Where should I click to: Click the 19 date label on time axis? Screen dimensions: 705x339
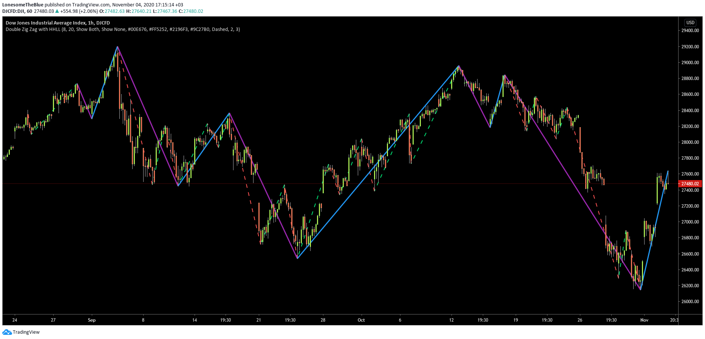[x=516, y=320]
